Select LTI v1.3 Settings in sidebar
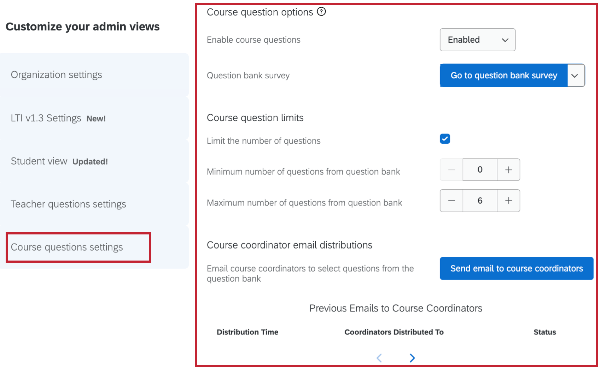Screen dimensions: 601x370 coord(47,118)
